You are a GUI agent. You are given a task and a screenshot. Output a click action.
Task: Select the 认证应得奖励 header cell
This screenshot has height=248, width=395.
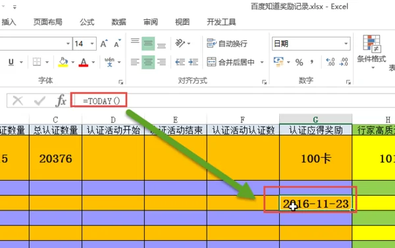[x=315, y=130]
